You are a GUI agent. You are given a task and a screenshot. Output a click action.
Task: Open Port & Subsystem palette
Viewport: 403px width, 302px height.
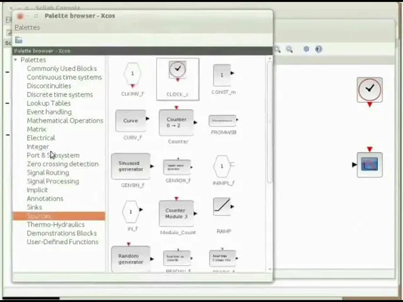pyautogui.click(x=53, y=155)
